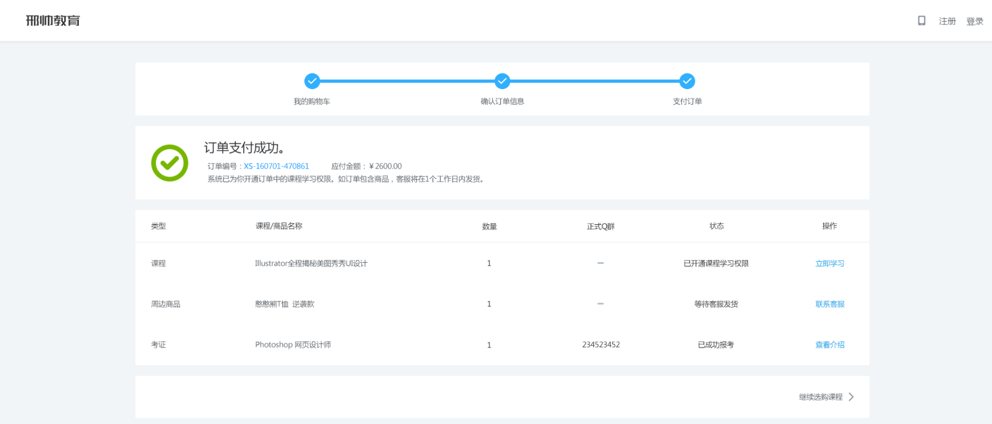Click the mobile phone icon in header
The height and width of the screenshot is (424, 992).
point(921,20)
